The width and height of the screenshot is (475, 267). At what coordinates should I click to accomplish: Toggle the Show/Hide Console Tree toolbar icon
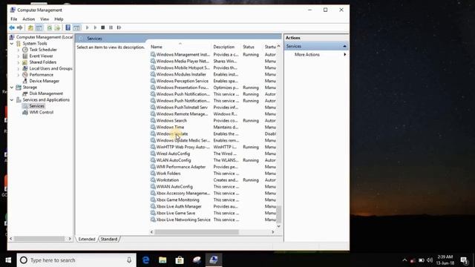point(39,27)
